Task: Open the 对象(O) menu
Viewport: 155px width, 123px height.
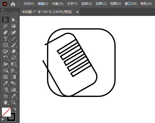Action: pos(57,4)
